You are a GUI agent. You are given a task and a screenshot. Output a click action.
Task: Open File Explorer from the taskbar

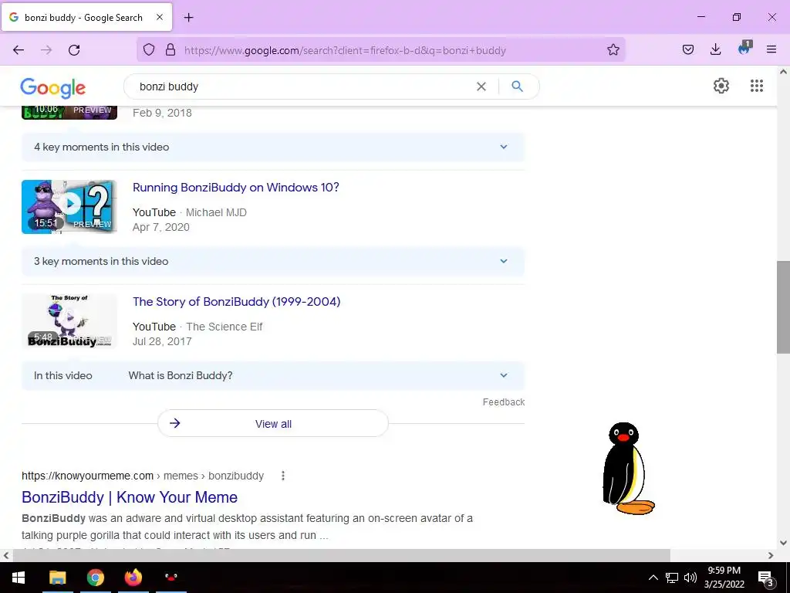[x=57, y=578]
